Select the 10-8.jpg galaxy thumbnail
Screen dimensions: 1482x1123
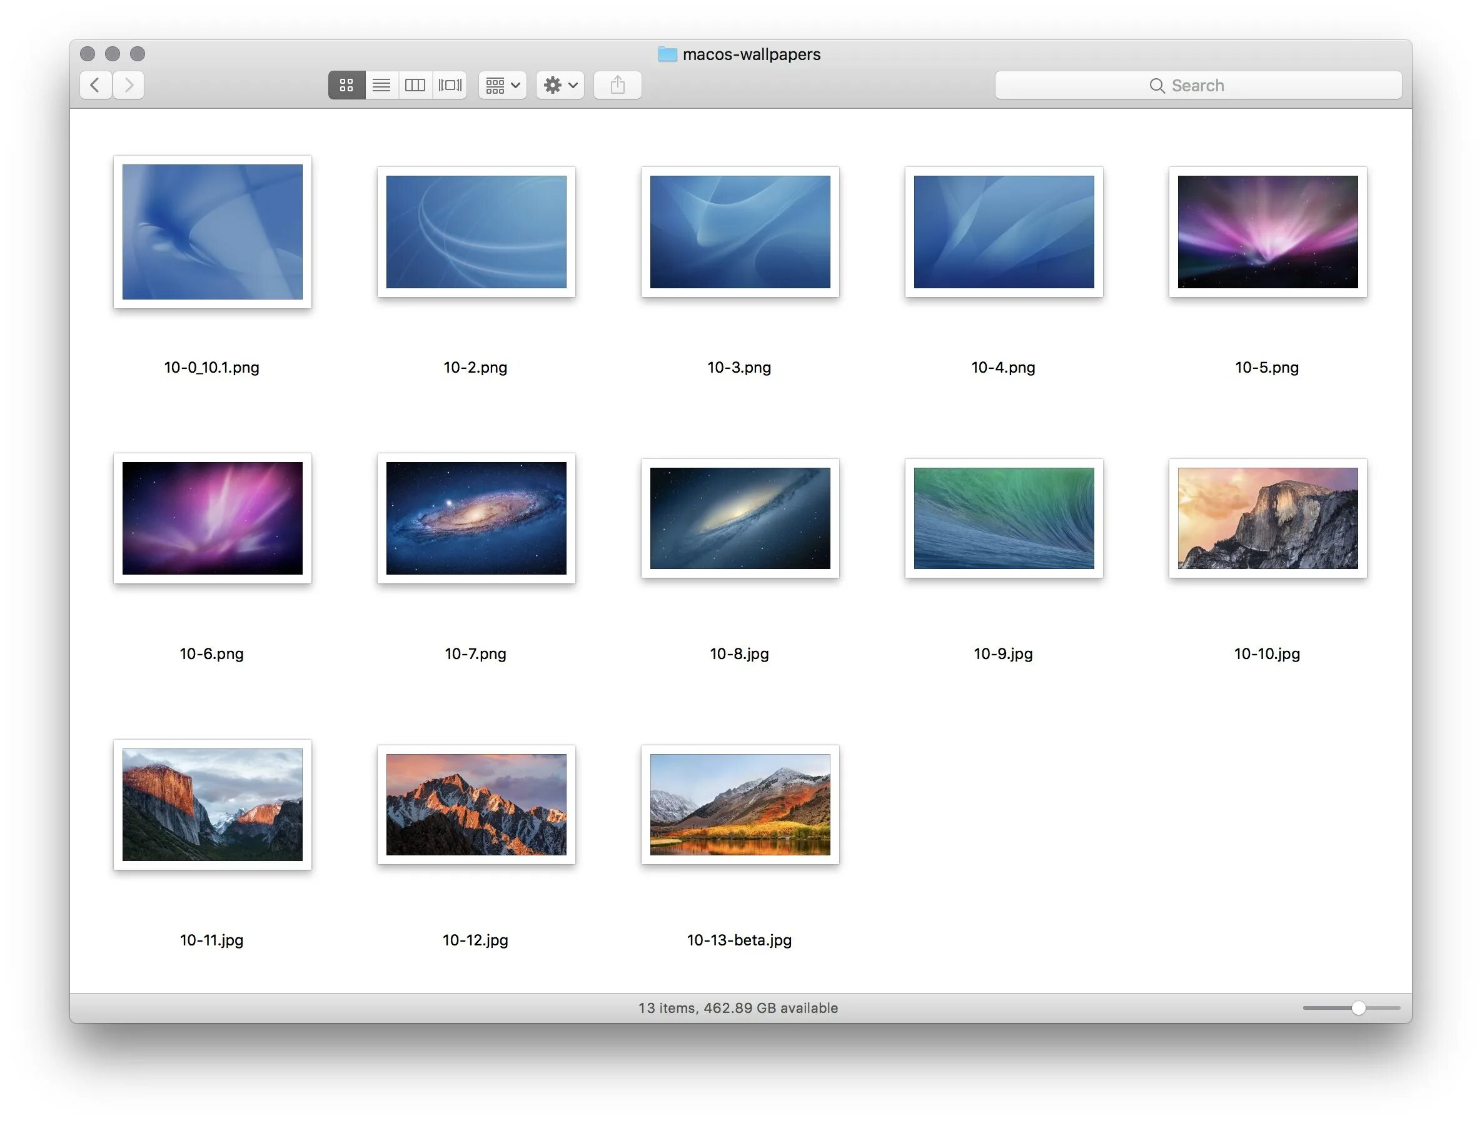point(740,518)
